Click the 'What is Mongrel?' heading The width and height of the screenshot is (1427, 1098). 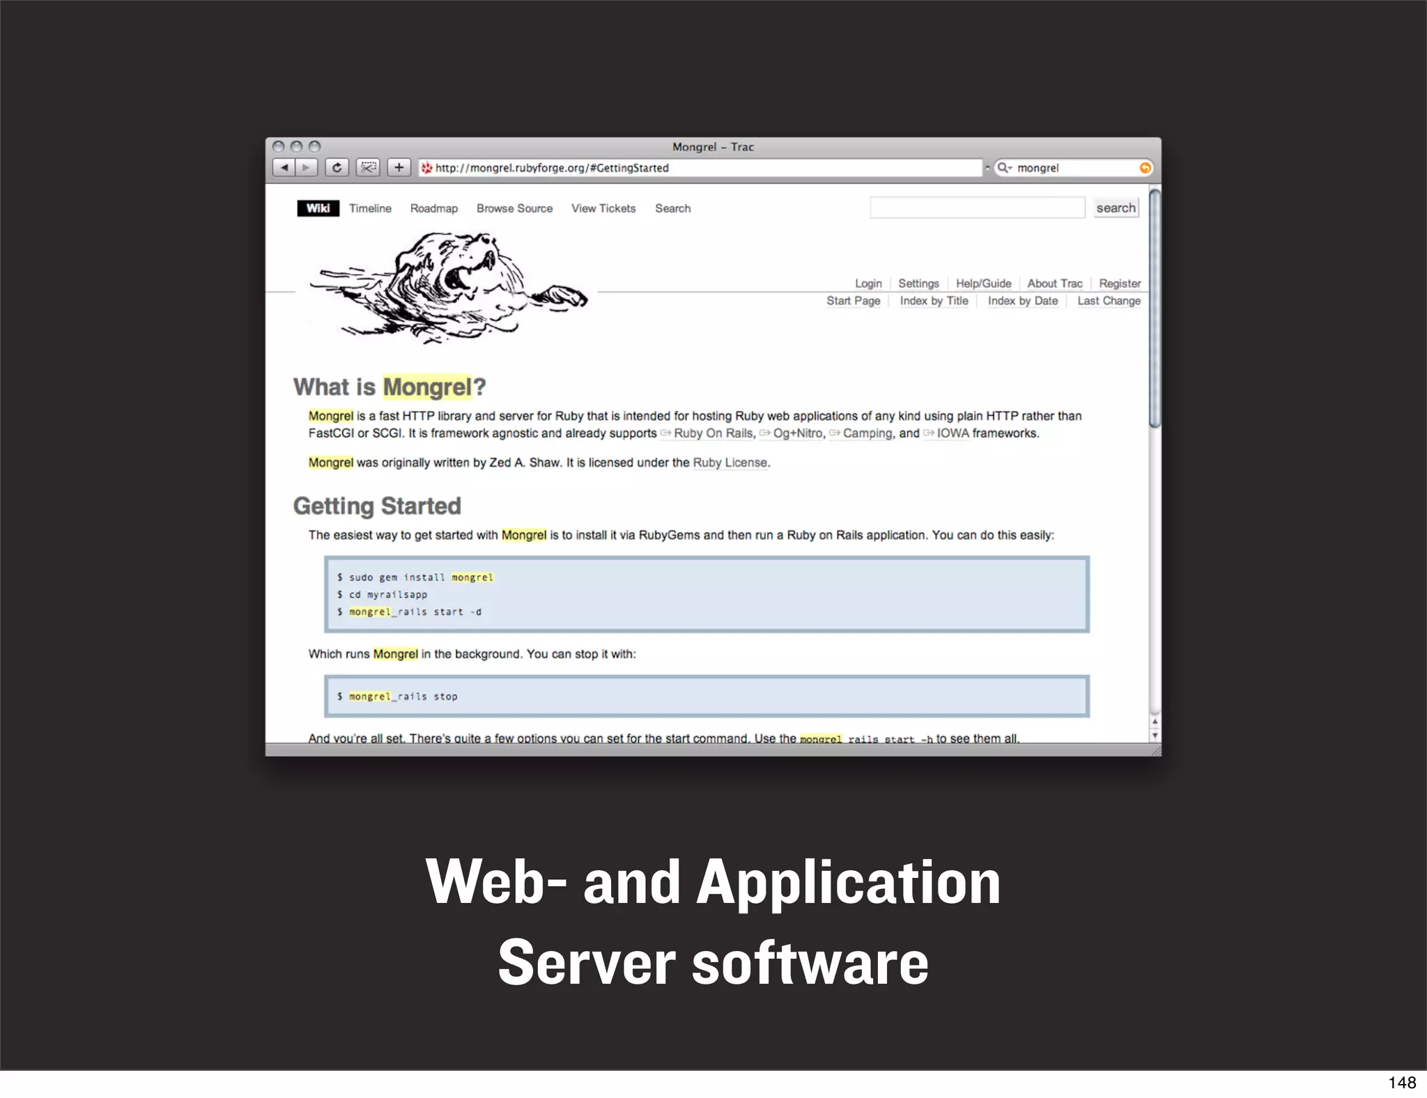coord(389,387)
